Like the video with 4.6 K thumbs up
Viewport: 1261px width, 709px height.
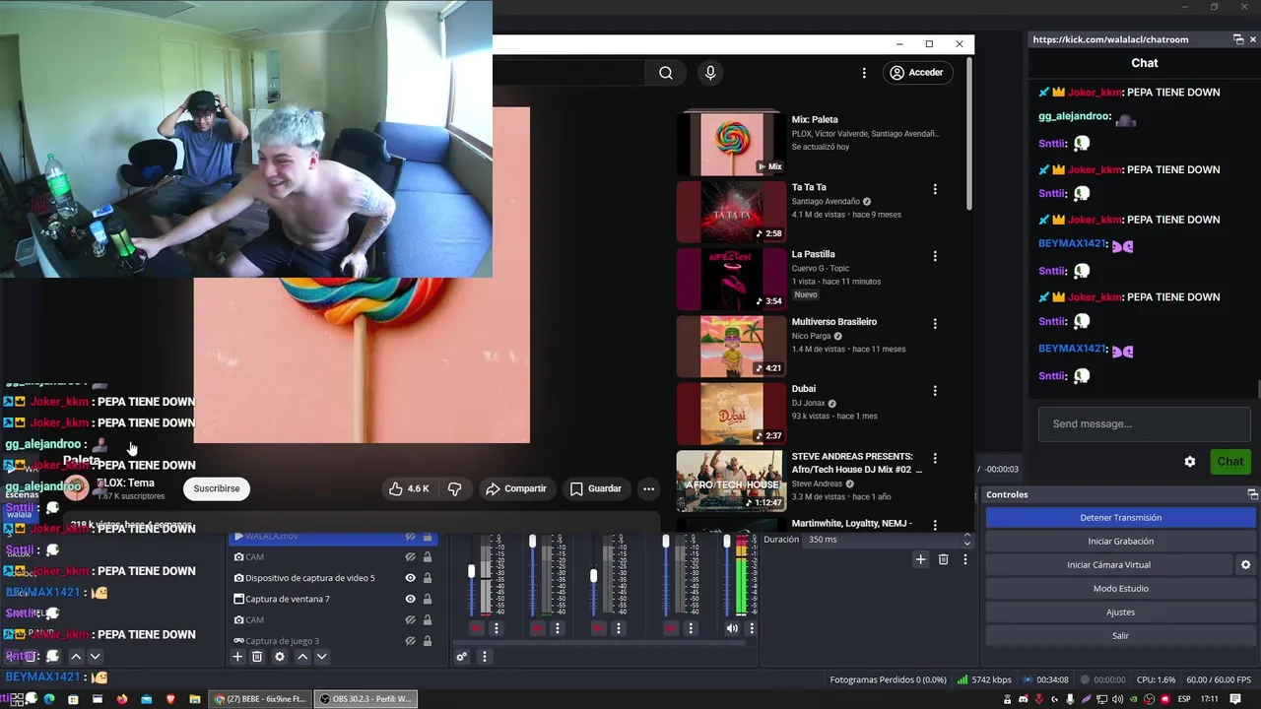409,488
